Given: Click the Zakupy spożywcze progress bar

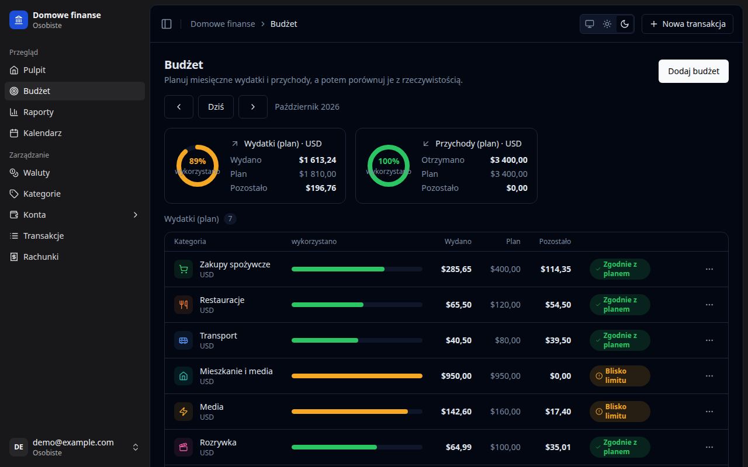Looking at the screenshot, I should pos(357,269).
